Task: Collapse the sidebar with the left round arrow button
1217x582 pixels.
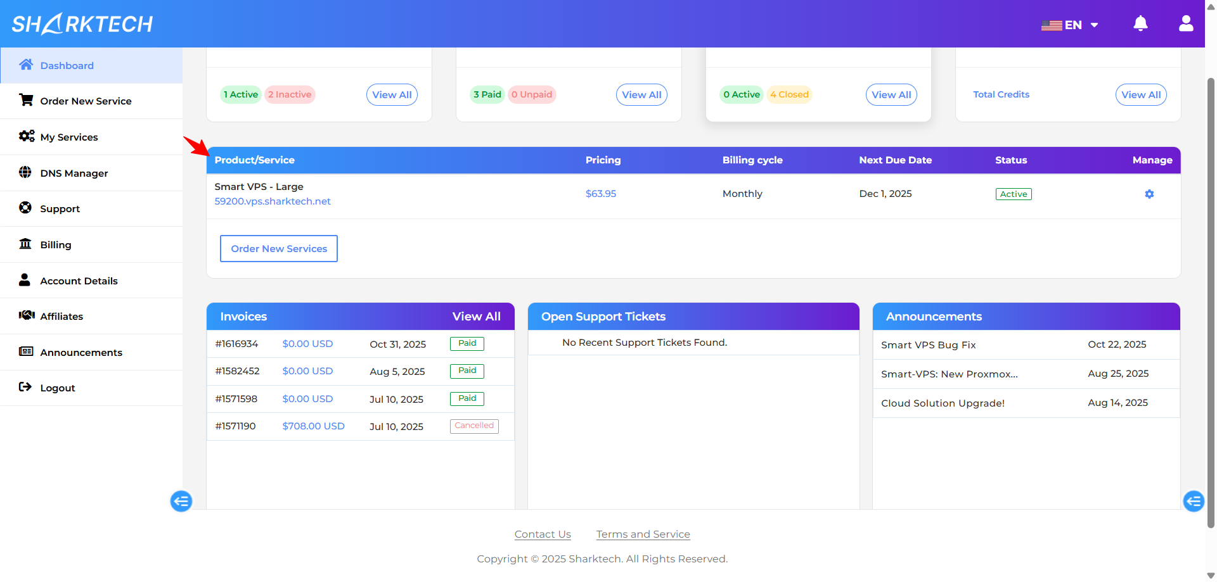Action: tap(181, 502)
